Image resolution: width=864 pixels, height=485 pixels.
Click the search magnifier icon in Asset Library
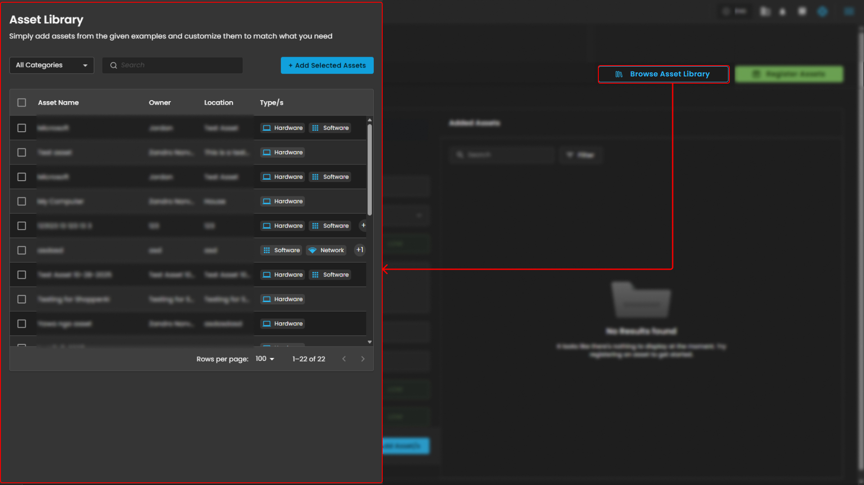[113, 66]
